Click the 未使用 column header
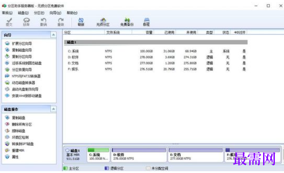The image size is (284, 173). coord(187,33)
